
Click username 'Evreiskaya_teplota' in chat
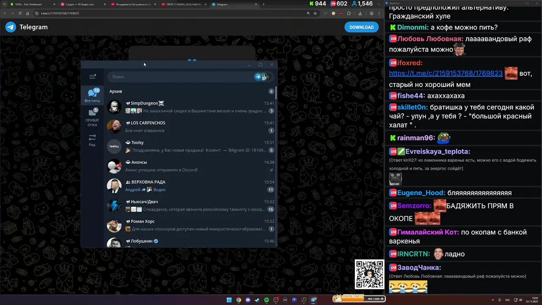(x=438, y=152)
